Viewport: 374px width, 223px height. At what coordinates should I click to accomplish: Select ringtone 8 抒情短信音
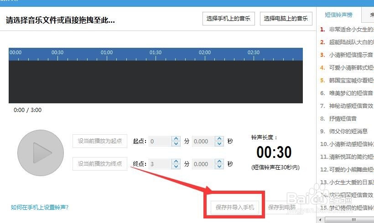339,118
